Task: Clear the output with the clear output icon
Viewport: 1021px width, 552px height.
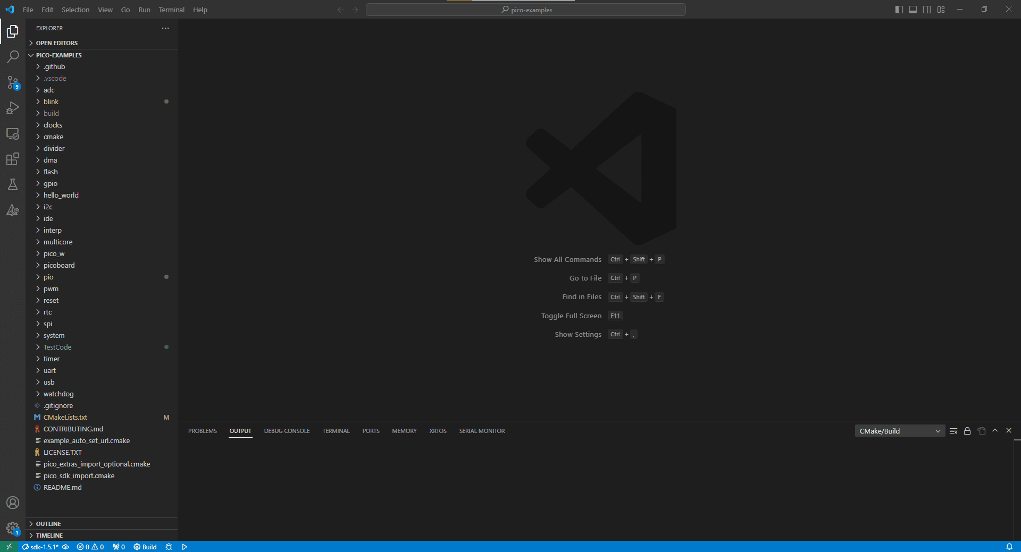Action: click(x=953, y=431)
